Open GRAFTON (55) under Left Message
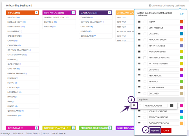 click(50, 22)
